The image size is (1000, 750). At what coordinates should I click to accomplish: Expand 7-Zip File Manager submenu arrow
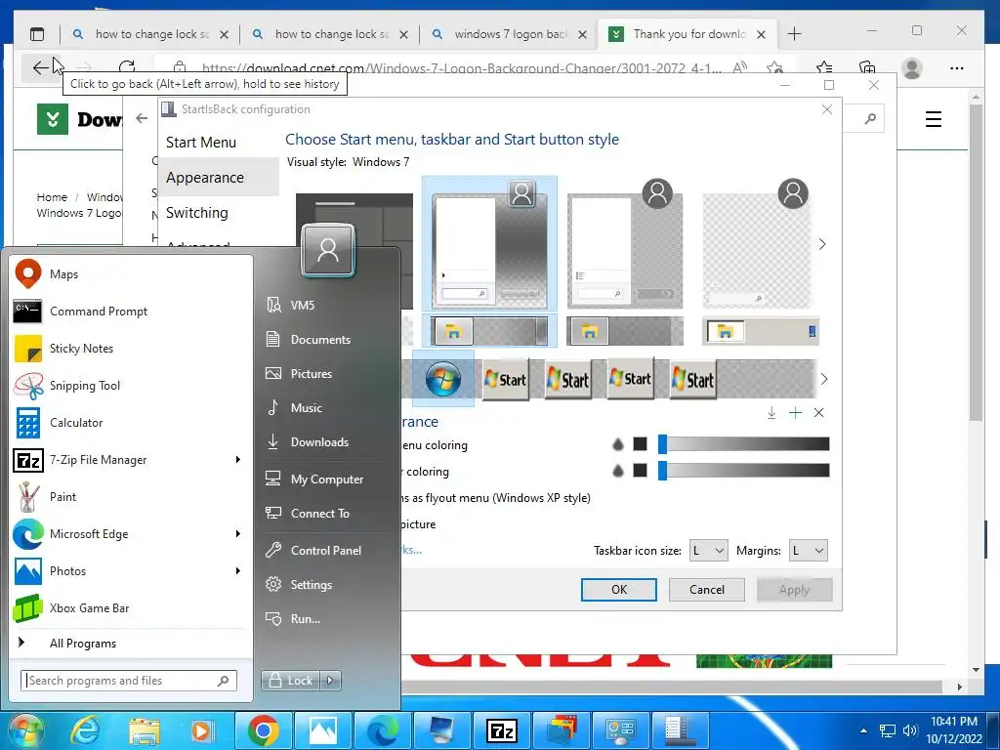point(238,460)
